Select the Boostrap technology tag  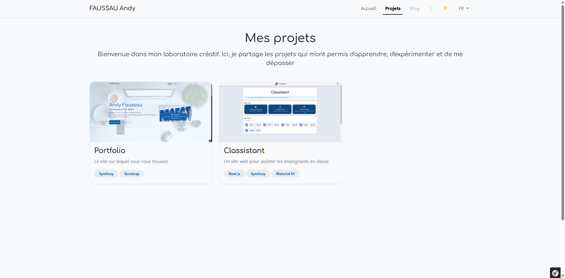[x=132, y=174]
